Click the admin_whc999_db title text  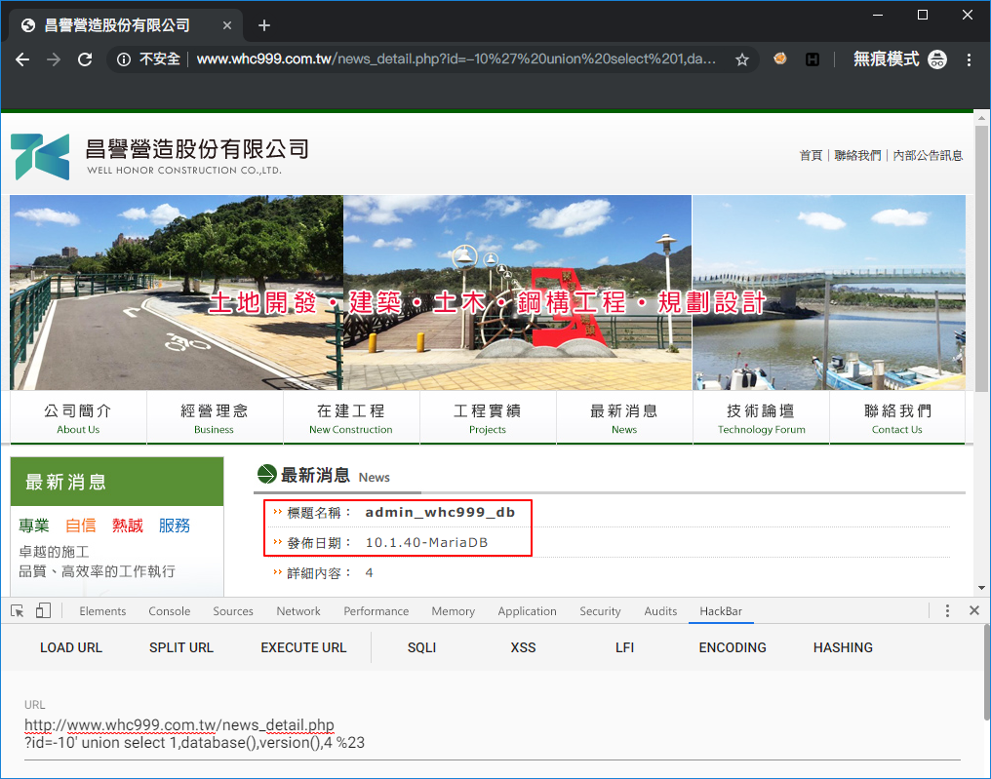point(440,513)
